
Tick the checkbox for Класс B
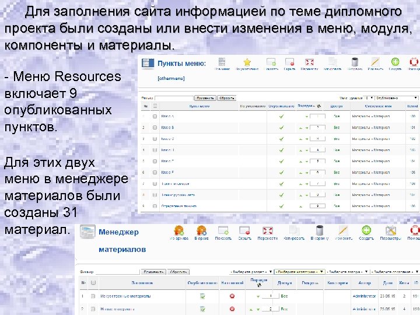point(155,128)
